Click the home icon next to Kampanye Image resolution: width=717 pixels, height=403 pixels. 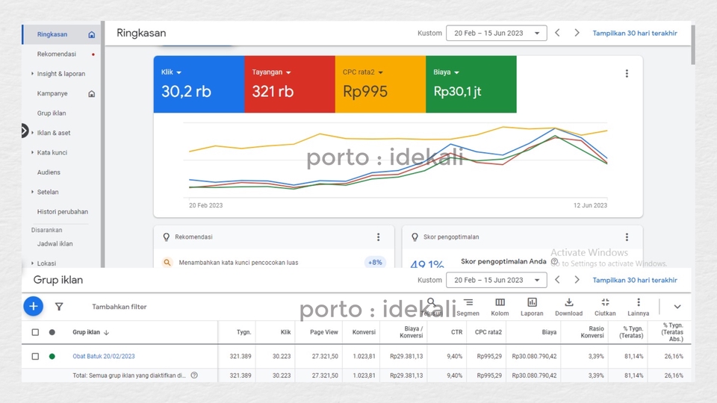click(x=91, y=94)
